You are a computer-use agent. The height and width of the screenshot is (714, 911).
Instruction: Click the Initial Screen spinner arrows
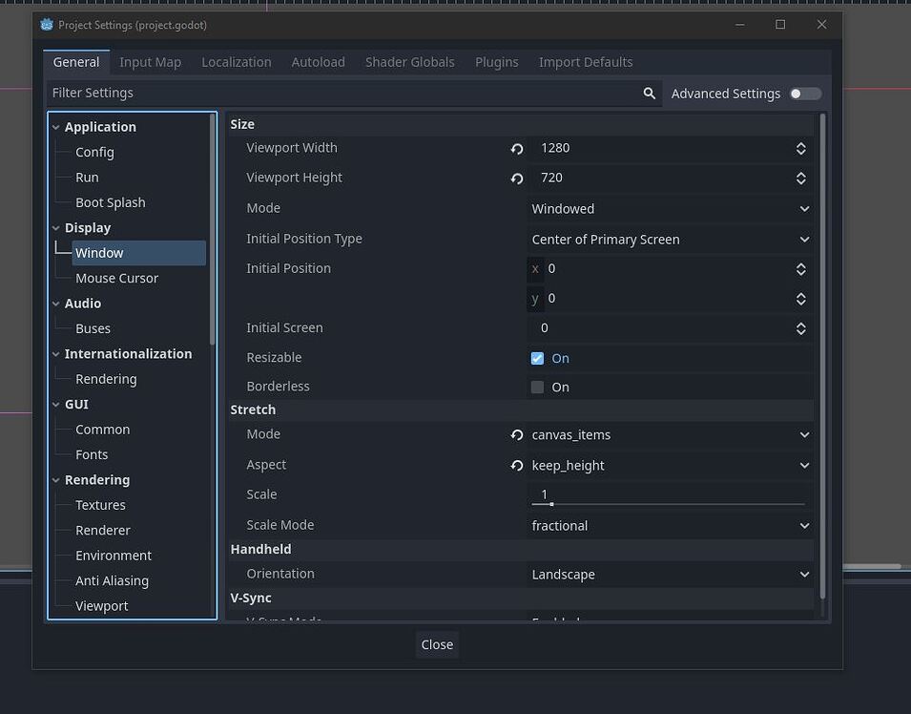801,328
